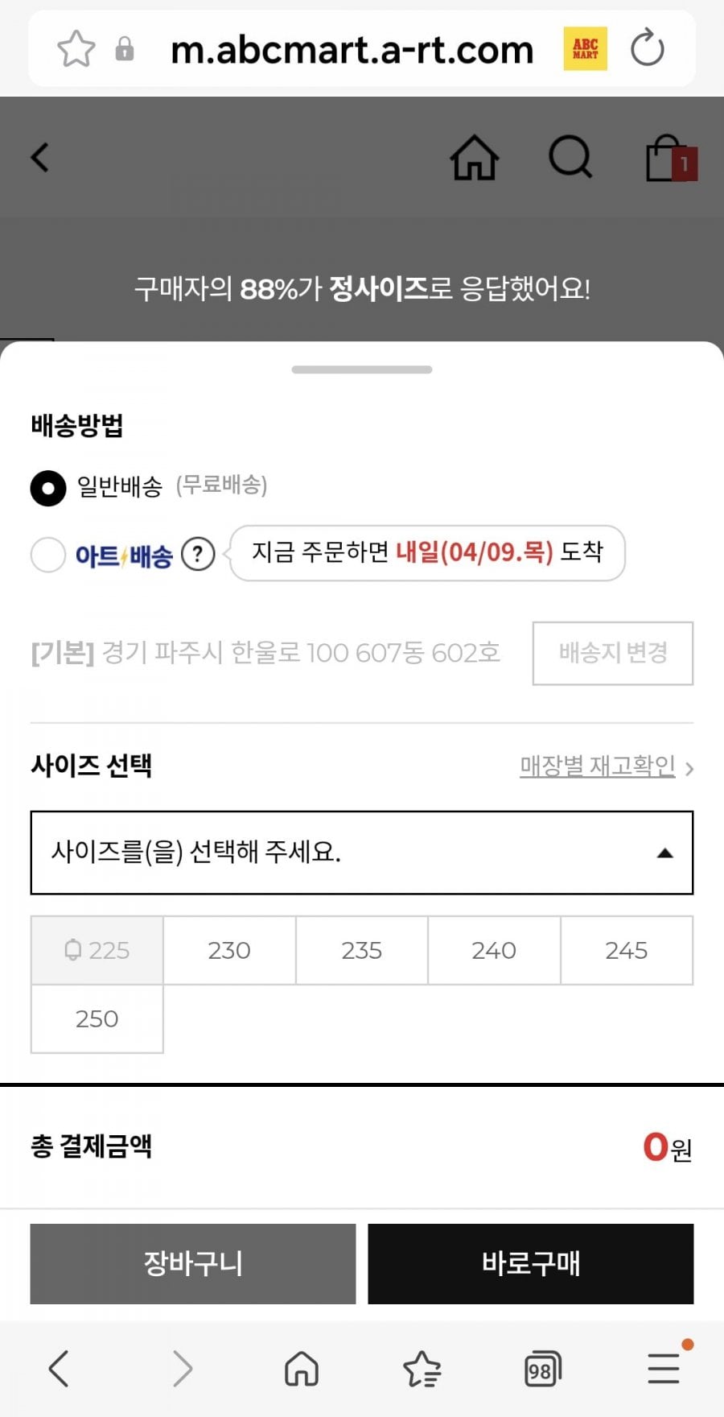Open the browser bookmarks list icon

(x=422, y=1369)
